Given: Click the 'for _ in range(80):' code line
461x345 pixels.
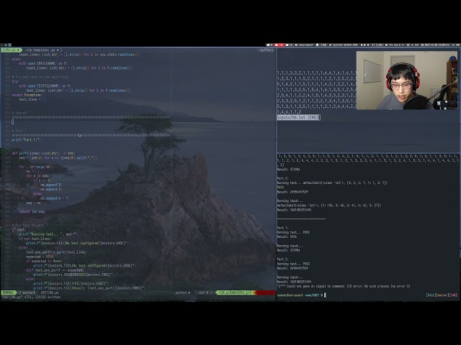Looking at the screenshot, I should pyautogui.click(x=36, y=167).
